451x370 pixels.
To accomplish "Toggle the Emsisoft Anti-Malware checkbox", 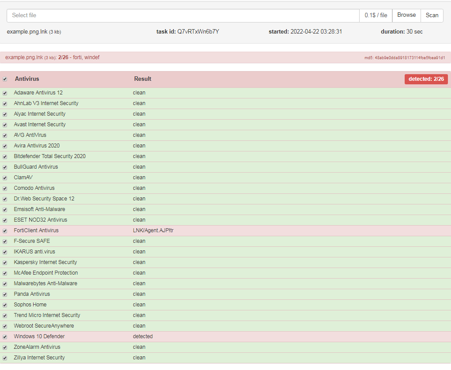I will tap(5, 210).
